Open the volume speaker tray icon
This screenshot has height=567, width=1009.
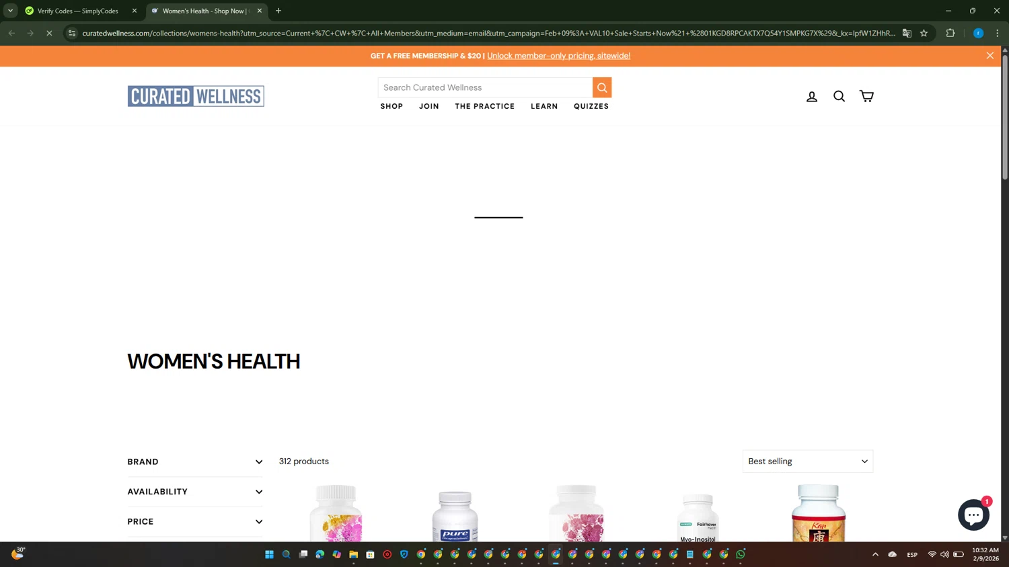point(944,554)
